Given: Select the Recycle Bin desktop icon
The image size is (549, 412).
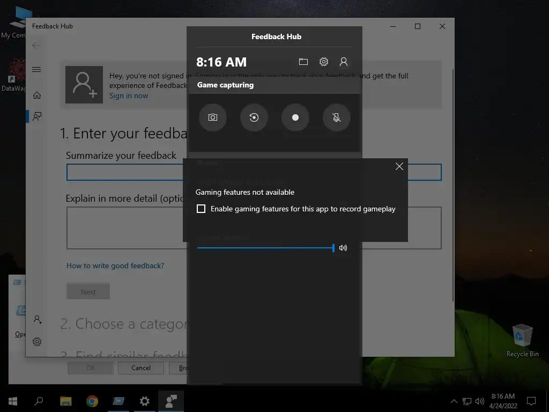Looking at the screenshot, I should [522, 341].
